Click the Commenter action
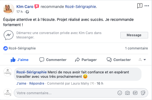The height and width of the screenshot is (100, 152). click(53, 60)
